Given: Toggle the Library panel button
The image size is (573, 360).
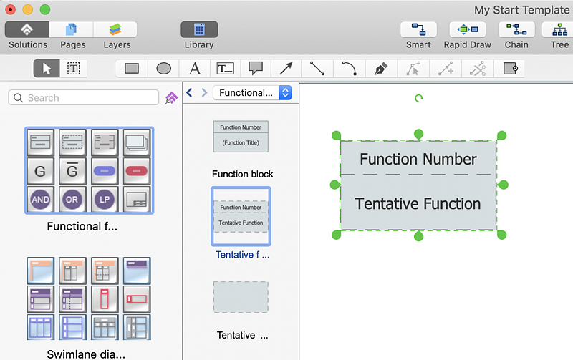Looking at the screenshot, I should (198, 30).
